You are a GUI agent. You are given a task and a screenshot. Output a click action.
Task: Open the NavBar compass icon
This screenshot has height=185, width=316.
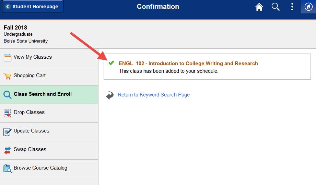point(308,7)
